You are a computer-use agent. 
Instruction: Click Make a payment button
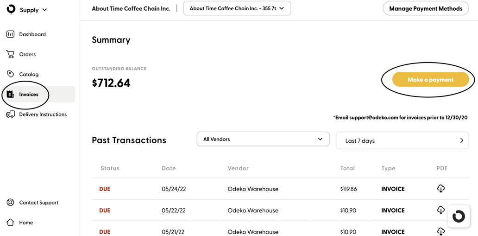click(430, 80)
